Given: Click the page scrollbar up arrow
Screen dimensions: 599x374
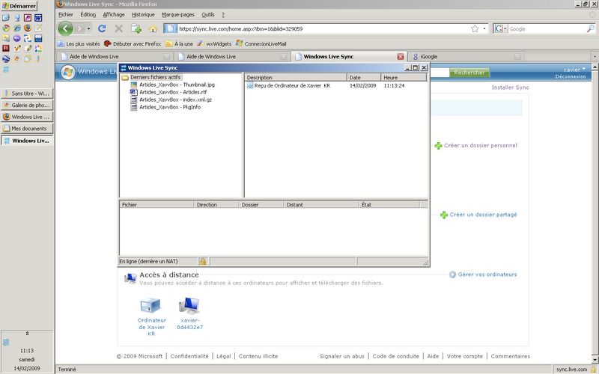Looking at the screenshot, I should pos(595,67).
